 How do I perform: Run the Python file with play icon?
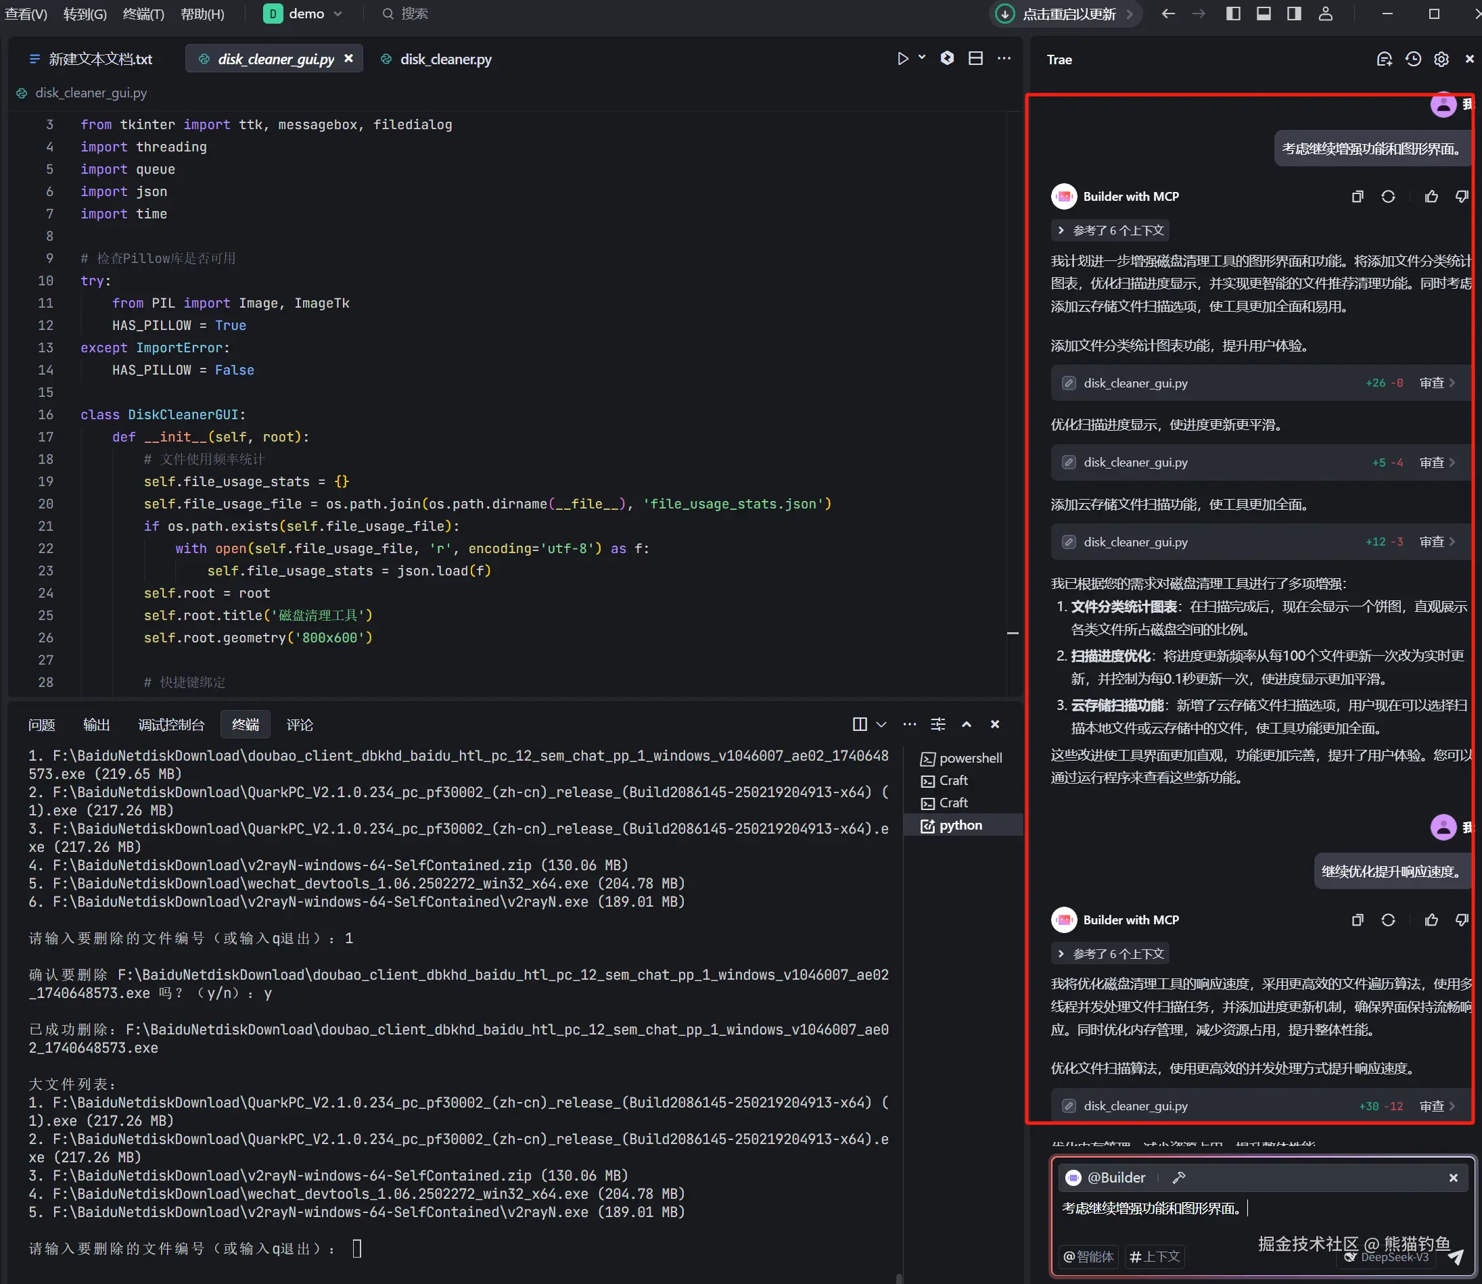902,59
